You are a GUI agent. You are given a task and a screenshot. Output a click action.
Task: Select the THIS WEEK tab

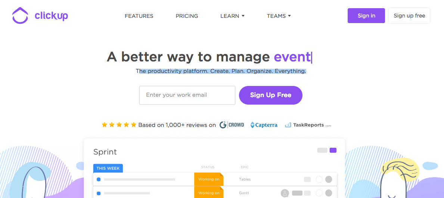(108, 168)
